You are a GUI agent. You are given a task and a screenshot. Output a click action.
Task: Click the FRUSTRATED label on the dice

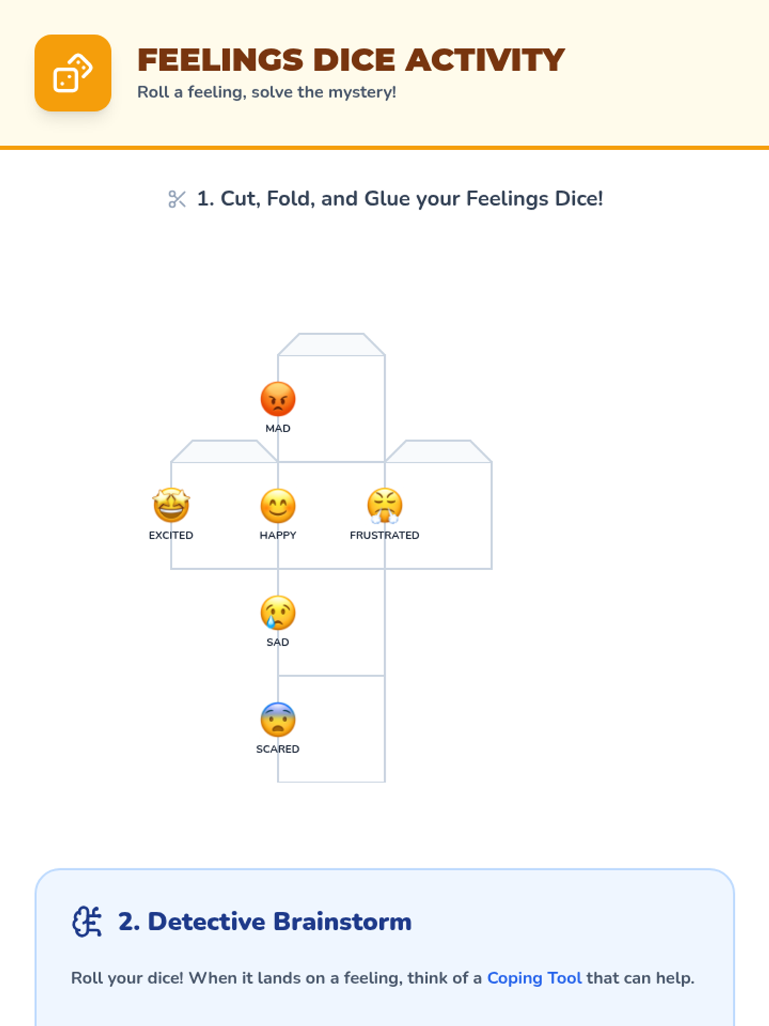384,535
